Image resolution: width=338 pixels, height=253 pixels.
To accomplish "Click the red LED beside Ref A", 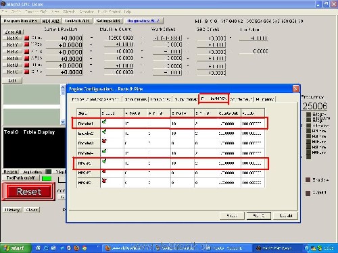I will pos(26,58).
